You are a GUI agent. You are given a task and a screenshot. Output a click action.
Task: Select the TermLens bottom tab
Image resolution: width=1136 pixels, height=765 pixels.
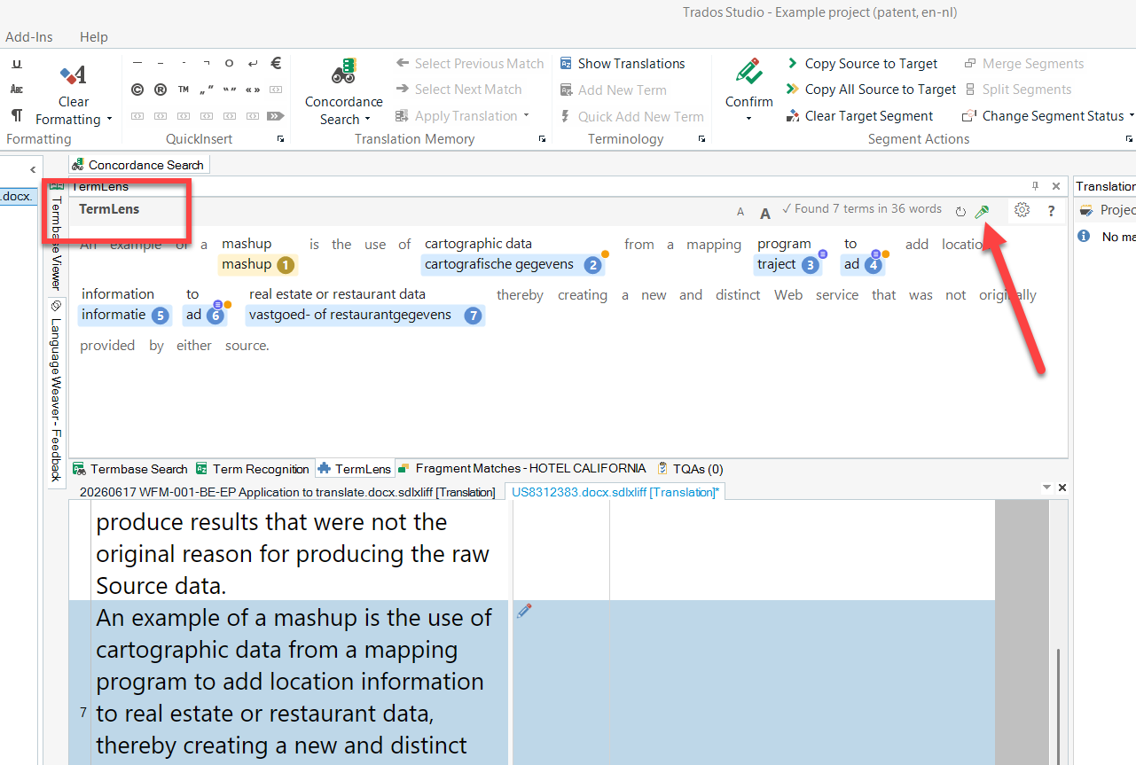(354, 469)
